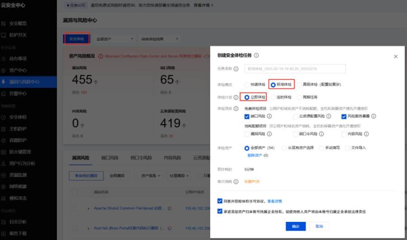
Task: Switch to the 端口风险 tab
Action: pyautogui.click(x=110, y=158)
